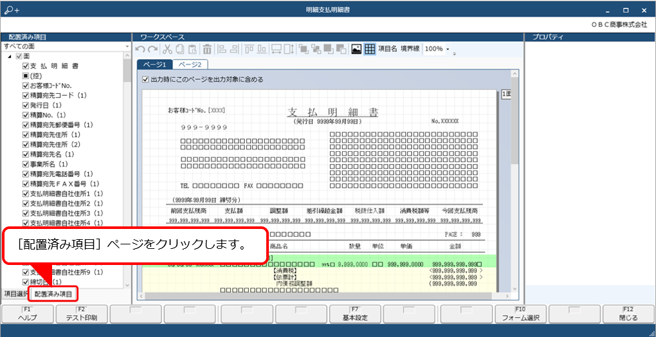Click the Align right edges icon
The height and width of the screenshot is (337, 656).
(x=235, y=49)
